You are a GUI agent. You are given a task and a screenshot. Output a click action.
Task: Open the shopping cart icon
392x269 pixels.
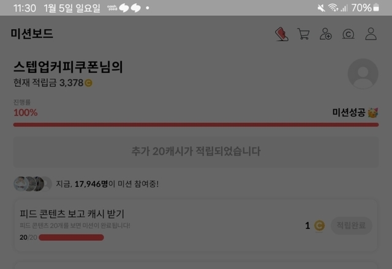pyautogui.click(x=304, y=34)
